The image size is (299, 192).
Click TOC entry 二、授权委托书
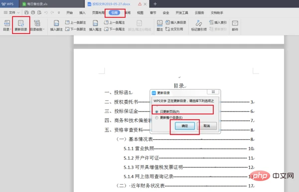coord(121,102)
